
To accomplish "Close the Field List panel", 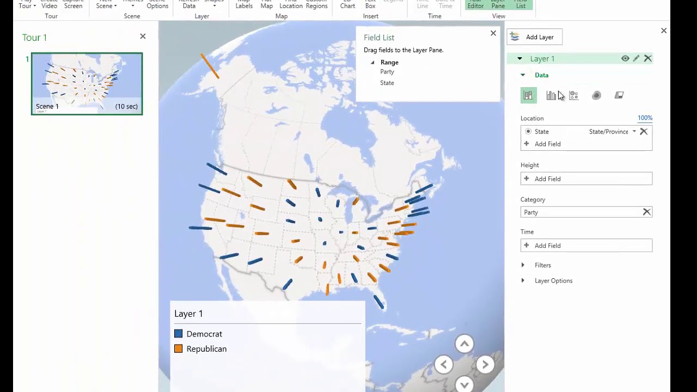I will pyautogui.click(x=493, y=33).
